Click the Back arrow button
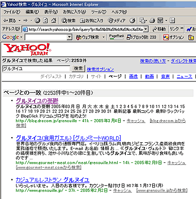The height and width of the screenshot is (199, 196). pyautogui.click(x=10, y=21)
